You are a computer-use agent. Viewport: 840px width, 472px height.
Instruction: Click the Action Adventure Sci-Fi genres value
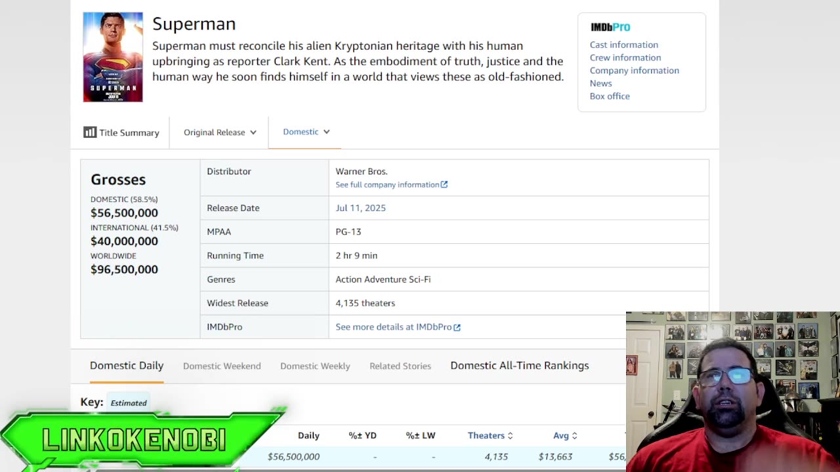(x=383, y=279)
